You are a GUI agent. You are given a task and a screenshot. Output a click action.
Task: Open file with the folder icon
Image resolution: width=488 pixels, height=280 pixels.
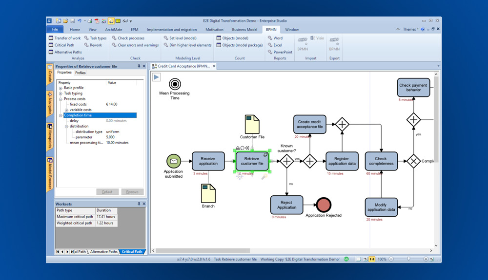coord(65,21)
